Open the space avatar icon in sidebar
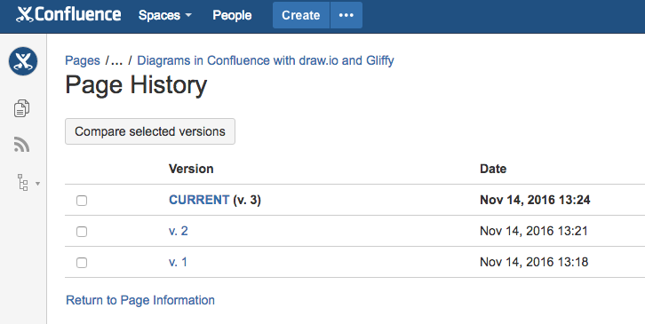This screenshot has height=324, width=645. point(23,61)
